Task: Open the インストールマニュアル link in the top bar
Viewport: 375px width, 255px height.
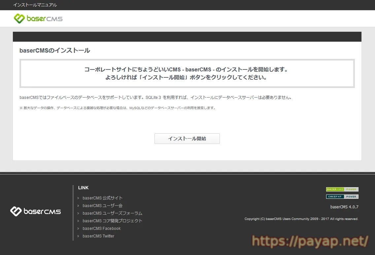Action: click(x=35, y=5)
